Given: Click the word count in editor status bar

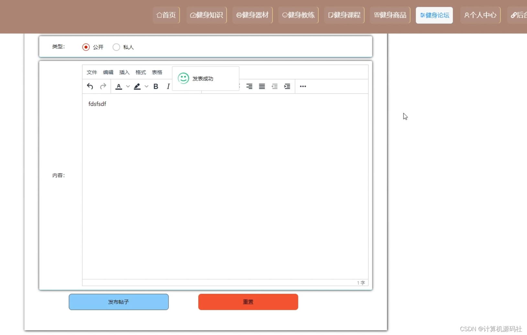Looking at the screenshot, I should (361, 283).
